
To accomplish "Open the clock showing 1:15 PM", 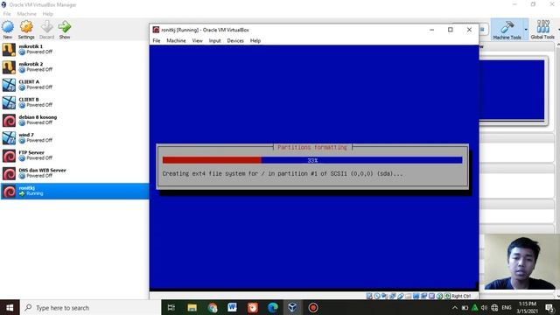I will coord(527,307).
